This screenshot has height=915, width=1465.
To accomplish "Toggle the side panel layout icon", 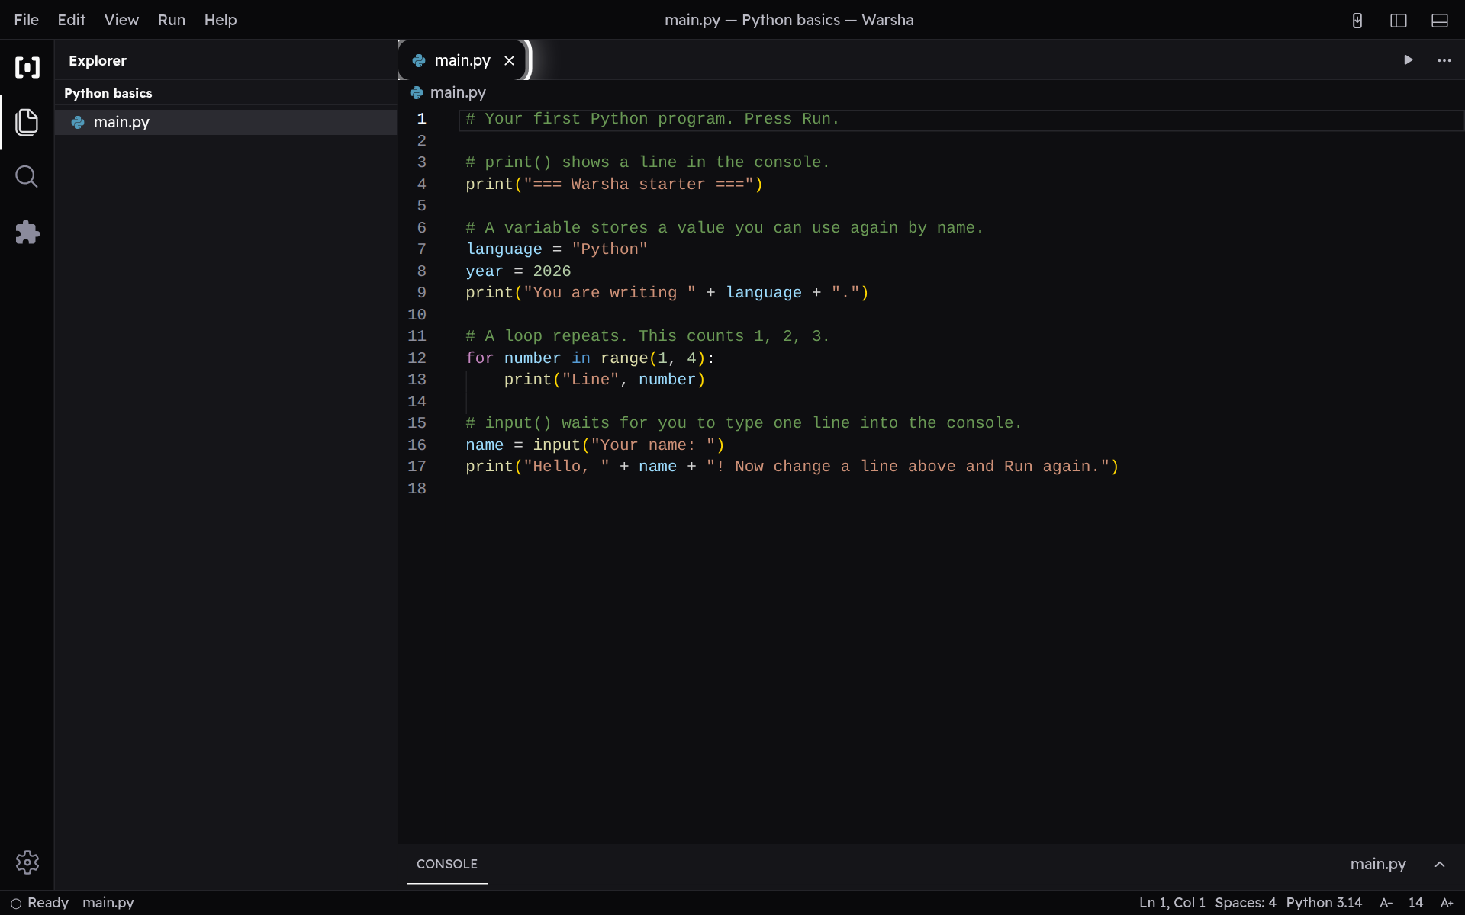I will [1399, 21].
